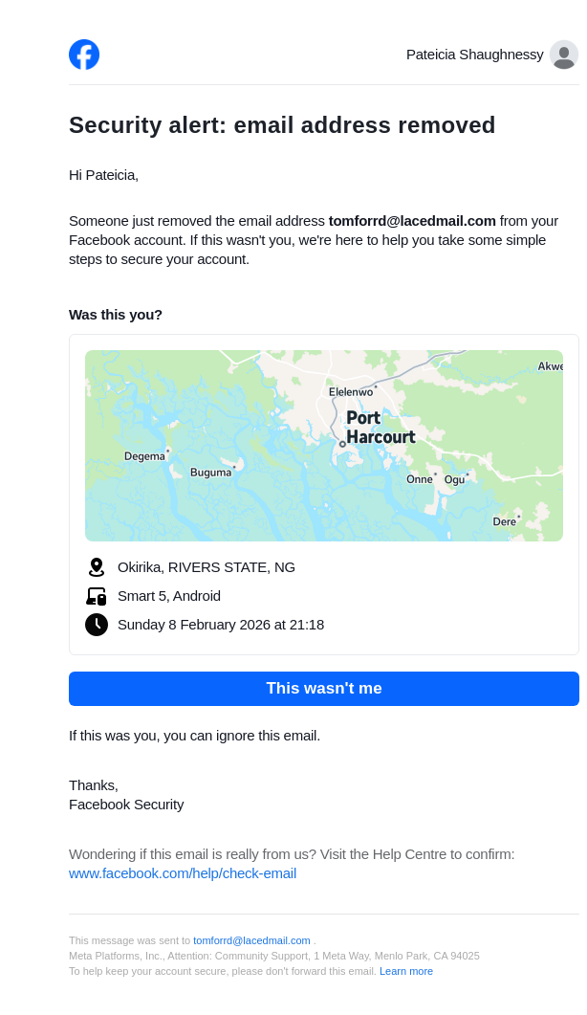Viewport: 587px width, 1015px height.
Task: Click the Security alert heading
Action: (282, 125)
